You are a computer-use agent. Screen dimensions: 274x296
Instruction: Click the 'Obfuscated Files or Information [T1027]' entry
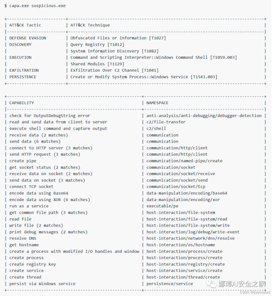click(118, 38)
